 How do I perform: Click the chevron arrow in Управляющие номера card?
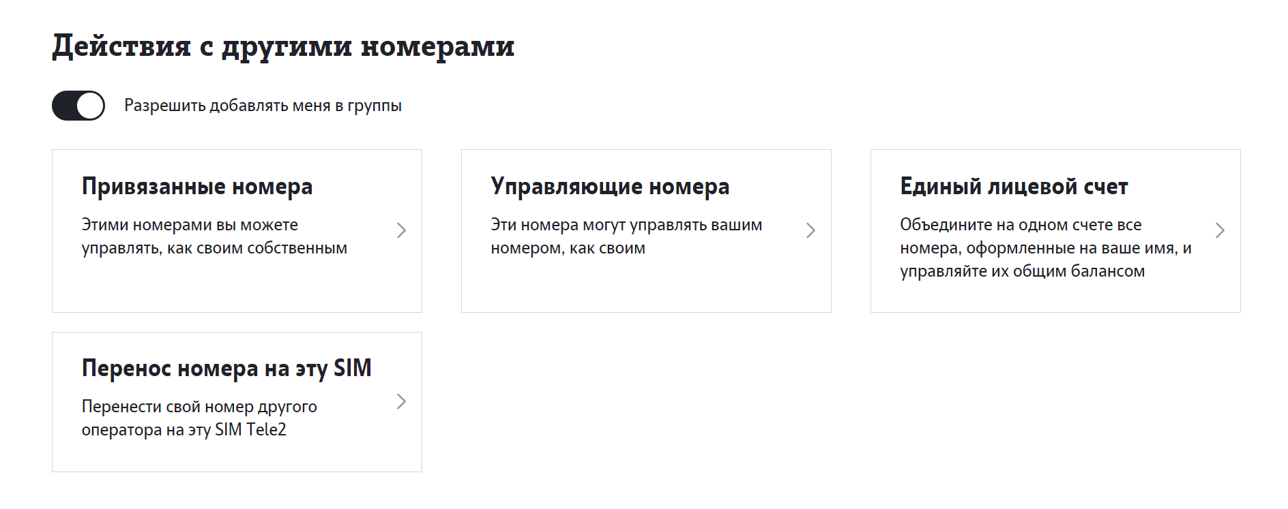point(810,230)
